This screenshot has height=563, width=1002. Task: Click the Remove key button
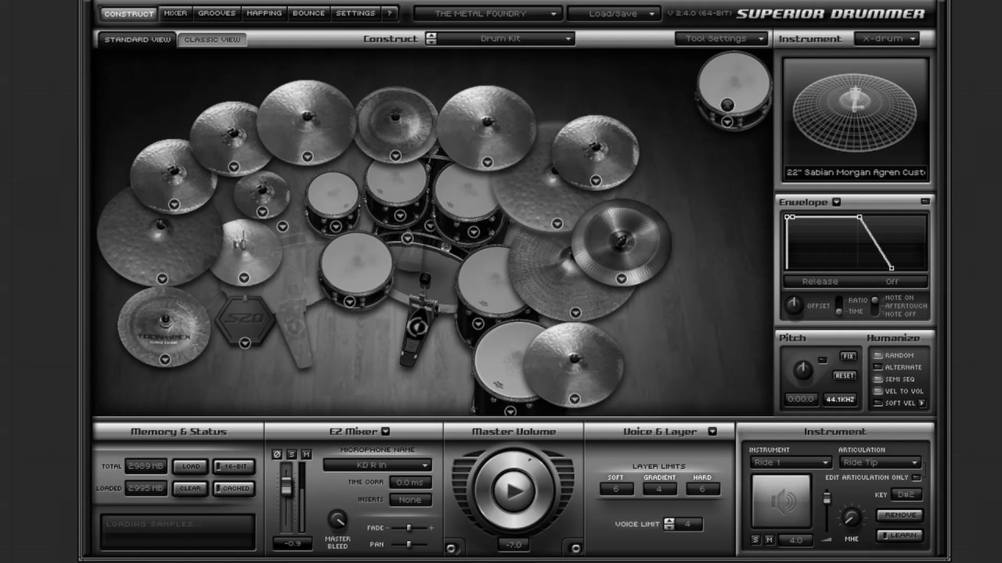point(899,515)
